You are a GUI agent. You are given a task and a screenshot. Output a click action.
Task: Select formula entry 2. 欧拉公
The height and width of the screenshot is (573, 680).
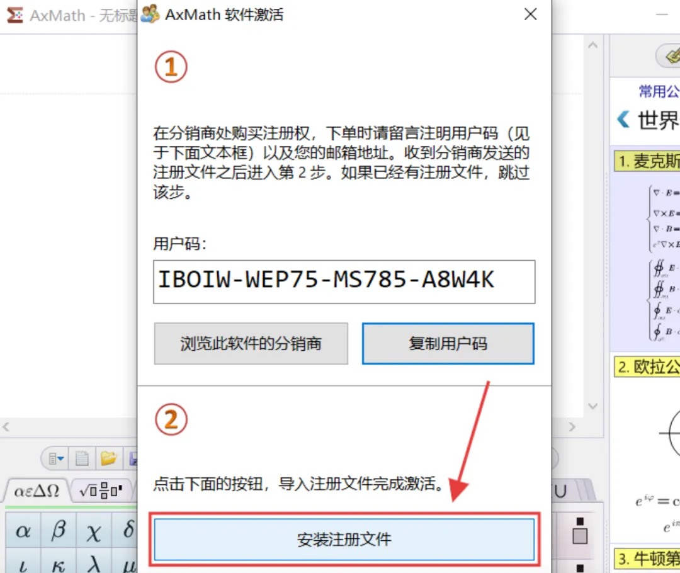coord(647,366)
